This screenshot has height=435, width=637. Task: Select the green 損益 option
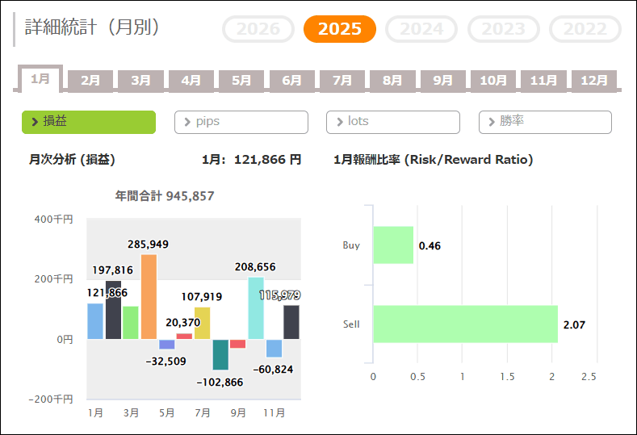point(88,122)
